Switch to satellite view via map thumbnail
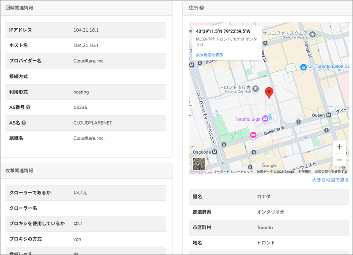Screen dimensions: 353x255 click(199, 164)
